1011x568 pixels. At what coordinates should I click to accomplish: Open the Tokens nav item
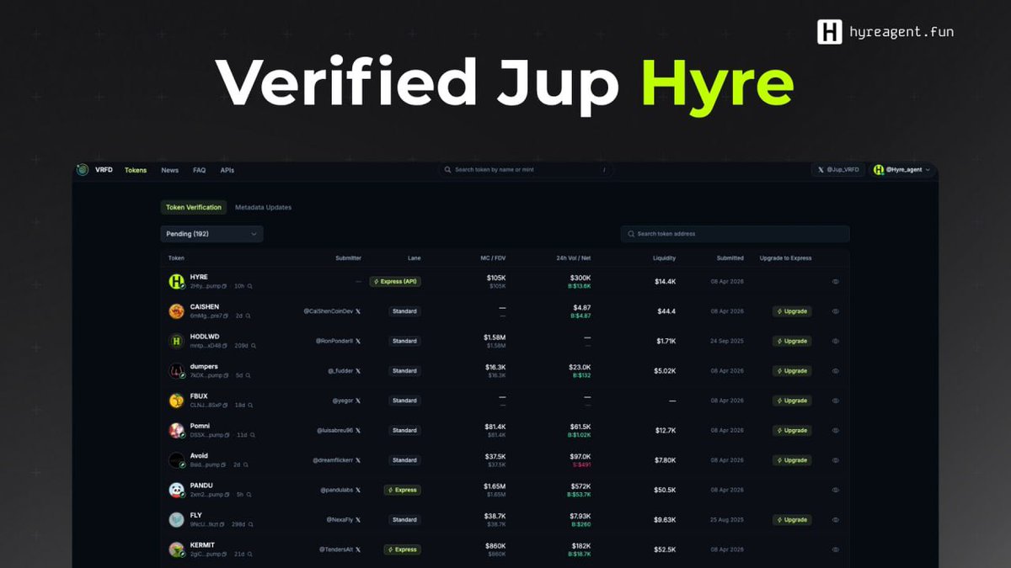[136, 170]
